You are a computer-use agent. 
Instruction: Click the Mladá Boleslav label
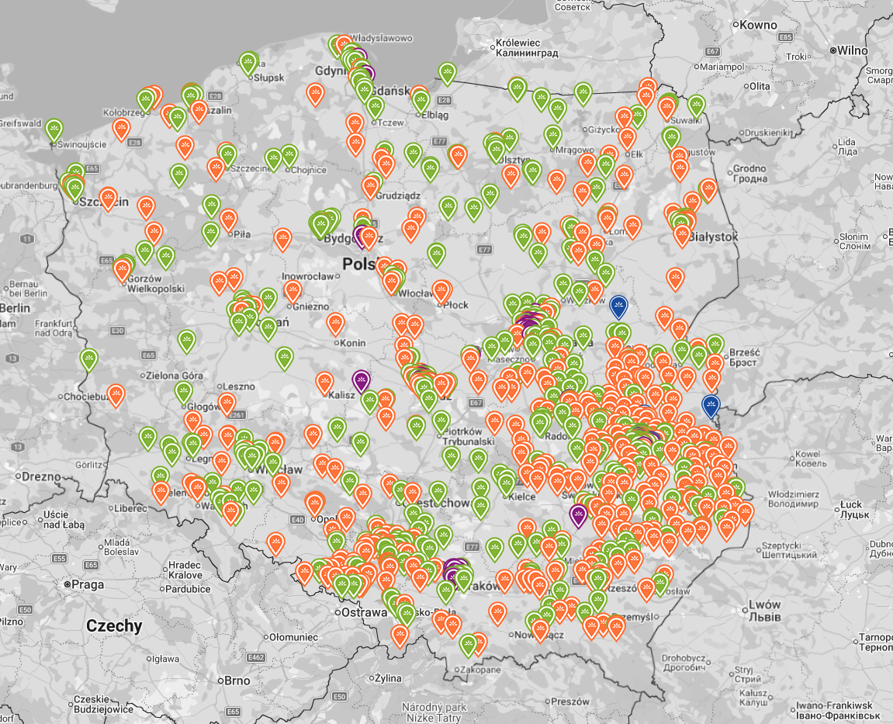[121, 547]
